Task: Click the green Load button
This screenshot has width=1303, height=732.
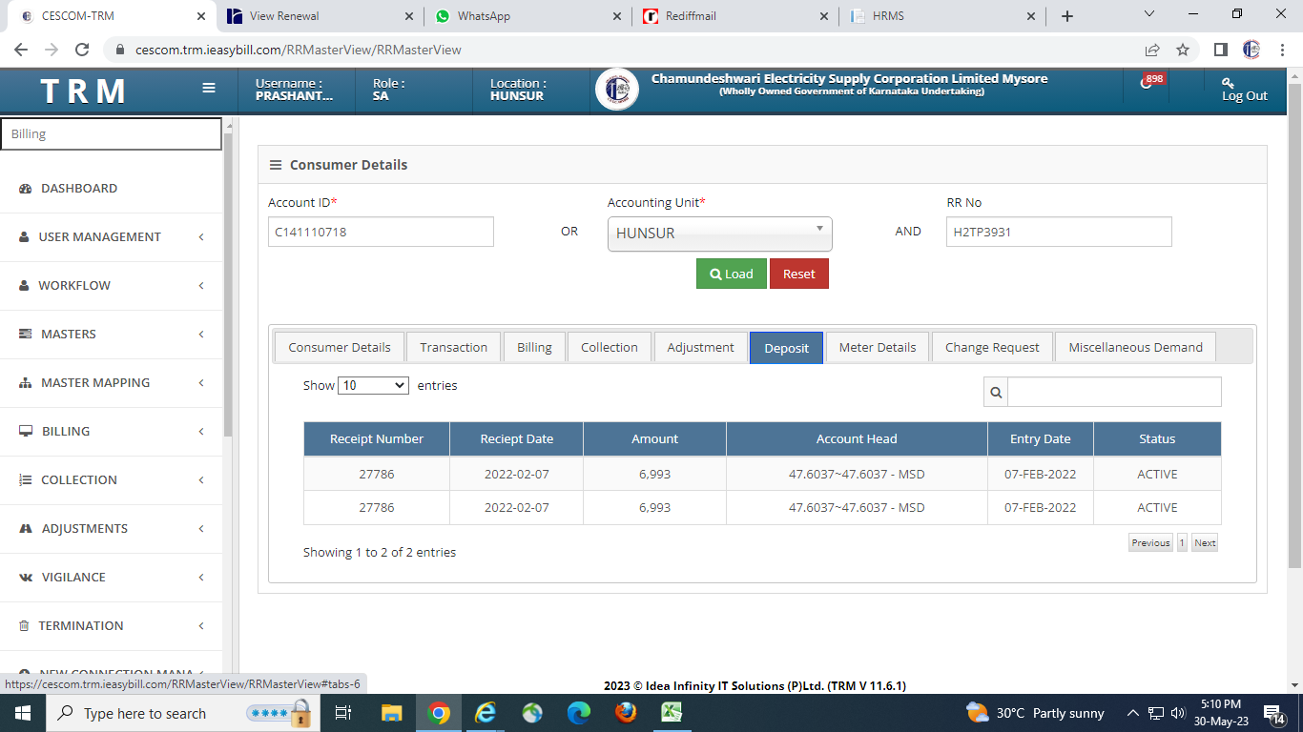Action: [732, 274]
